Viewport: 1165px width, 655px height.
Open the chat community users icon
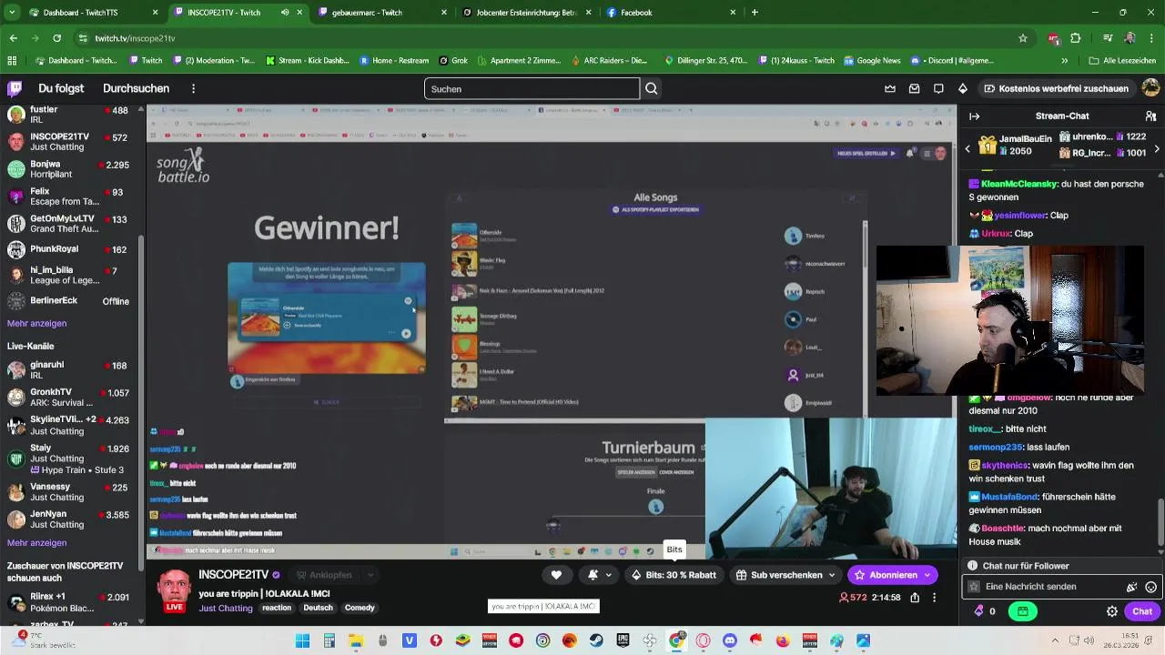(x=1150, y=116)
